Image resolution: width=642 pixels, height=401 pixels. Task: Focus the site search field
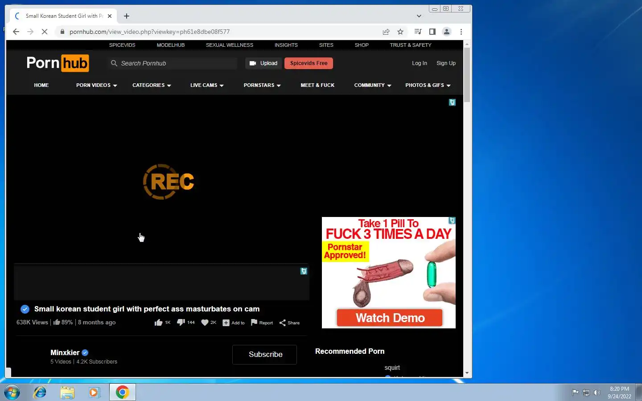tap(172, 63)
